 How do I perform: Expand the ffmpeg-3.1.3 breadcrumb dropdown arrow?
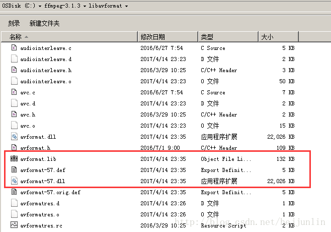pos(85,6)
